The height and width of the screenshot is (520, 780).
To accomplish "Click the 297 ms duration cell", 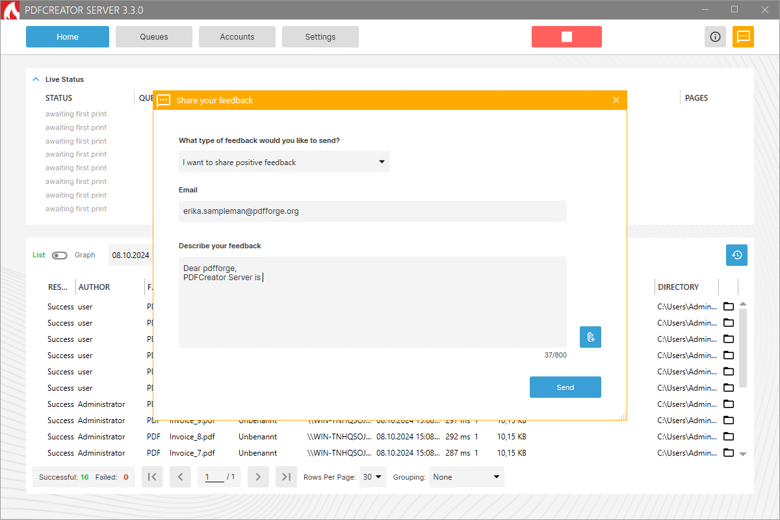I will 458,421.
